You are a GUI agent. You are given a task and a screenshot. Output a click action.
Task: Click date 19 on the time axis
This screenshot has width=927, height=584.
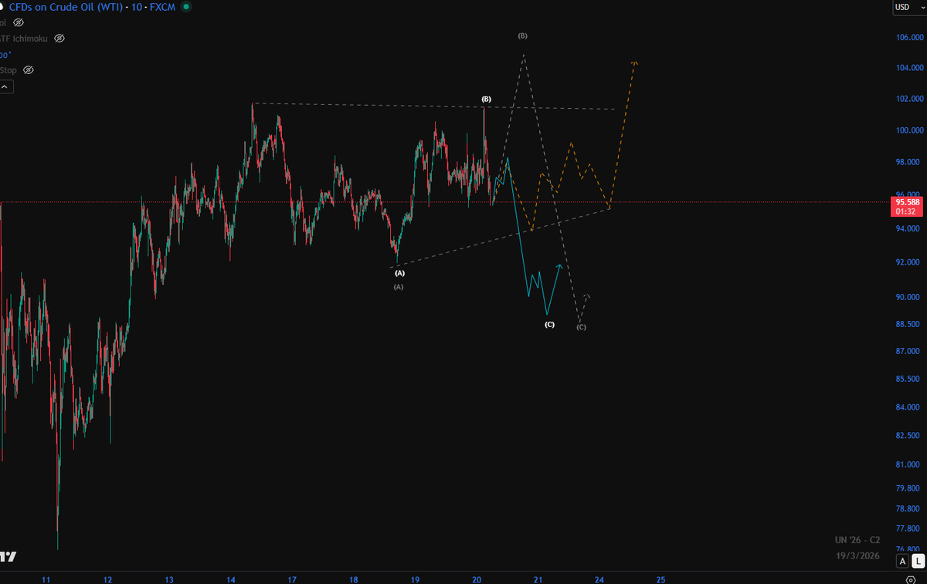(x=415, y=579)
